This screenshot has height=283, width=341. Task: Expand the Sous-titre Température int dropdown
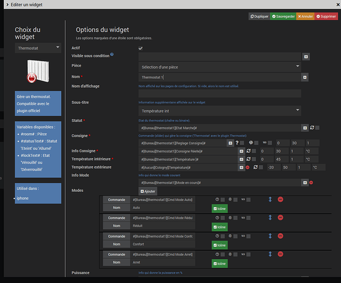[219, 110]
